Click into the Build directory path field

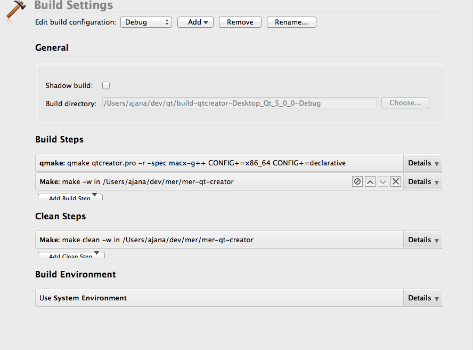pyautogui.click(x=239, y=103)
